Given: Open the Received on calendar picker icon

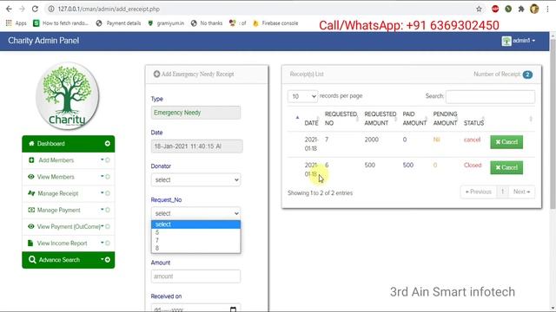Looking at the screenshot, I should tap(233, 309).
